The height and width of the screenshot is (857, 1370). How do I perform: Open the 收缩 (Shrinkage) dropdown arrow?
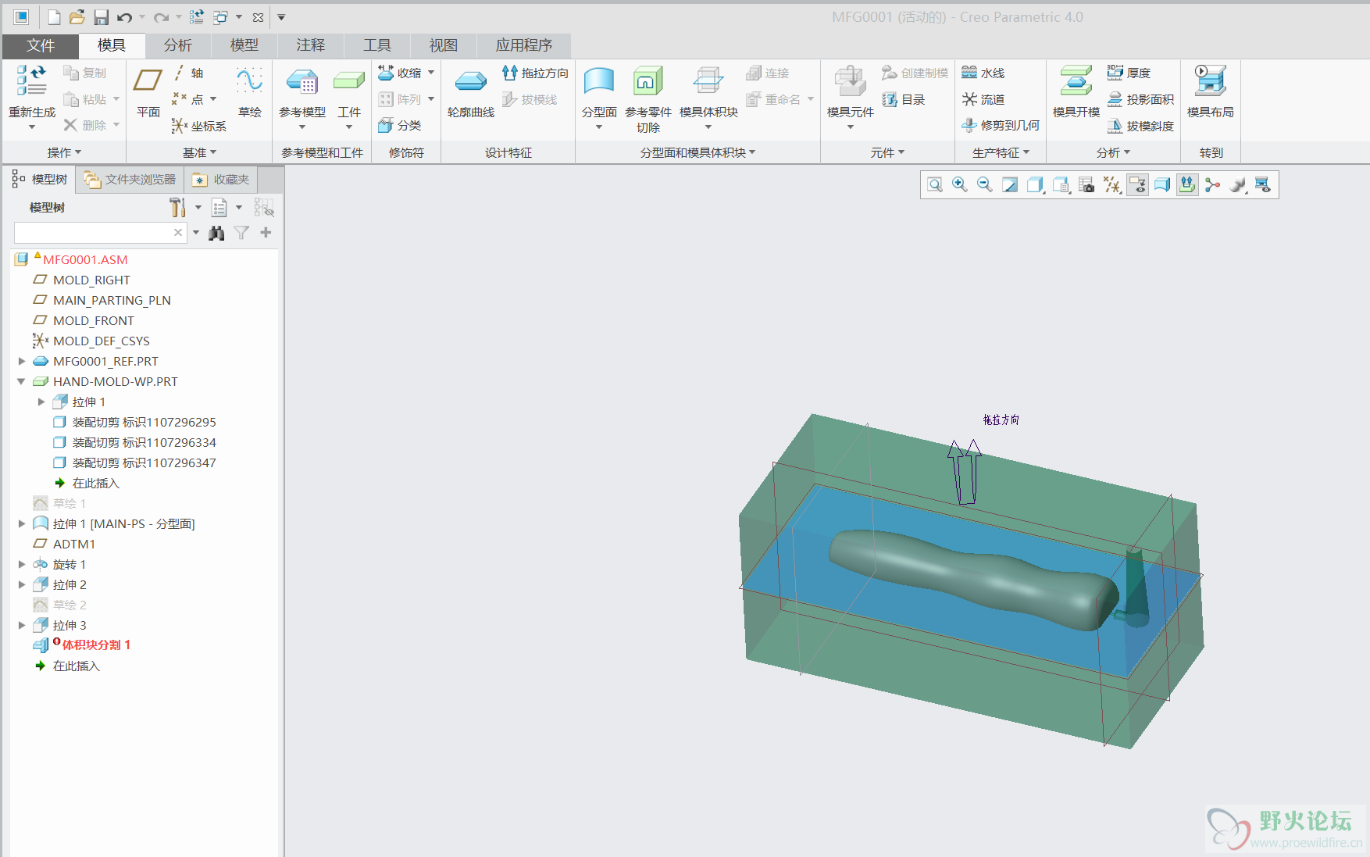431,73
